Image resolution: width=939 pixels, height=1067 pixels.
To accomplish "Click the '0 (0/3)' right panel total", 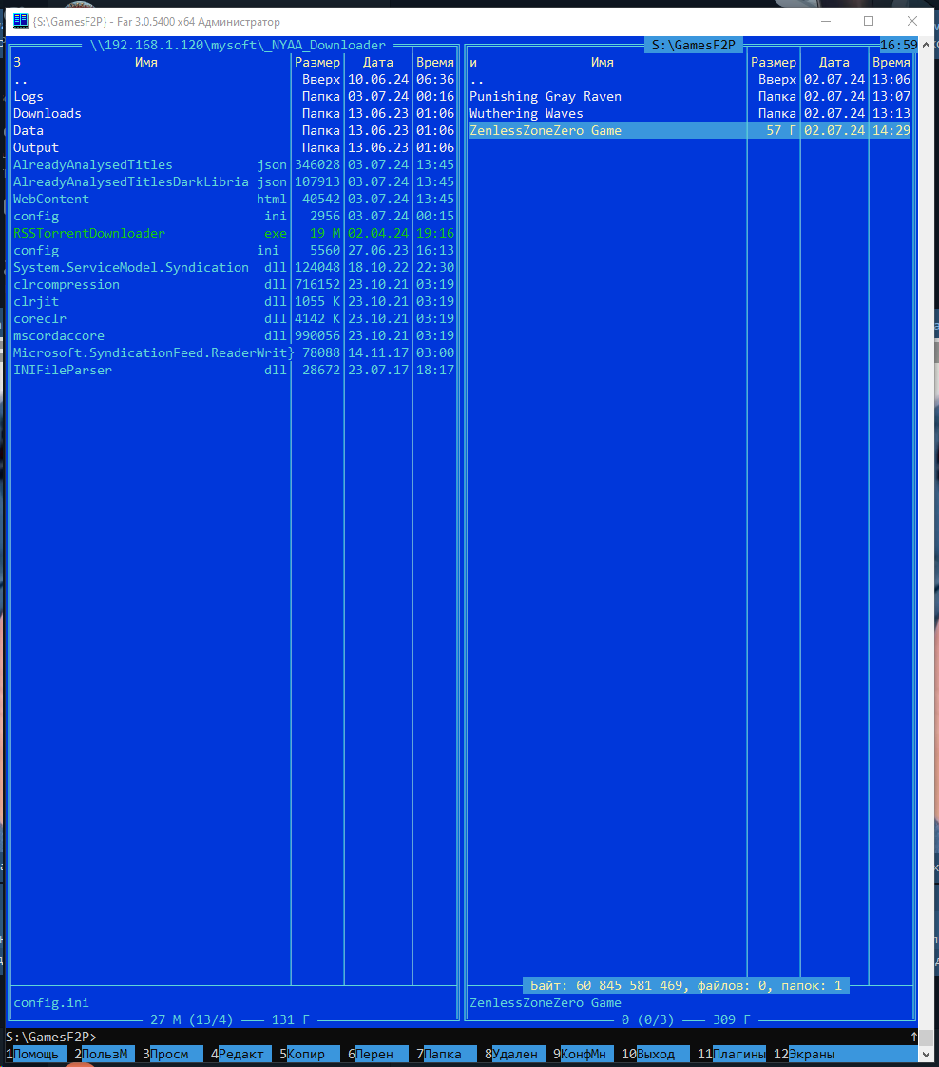I will click(648, 1020).
